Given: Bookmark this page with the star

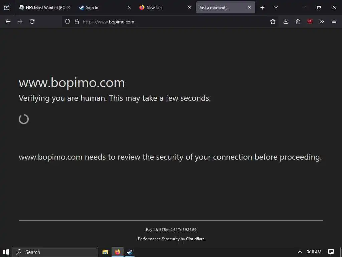Looking at the screenshot, I should tap(273, 21).
